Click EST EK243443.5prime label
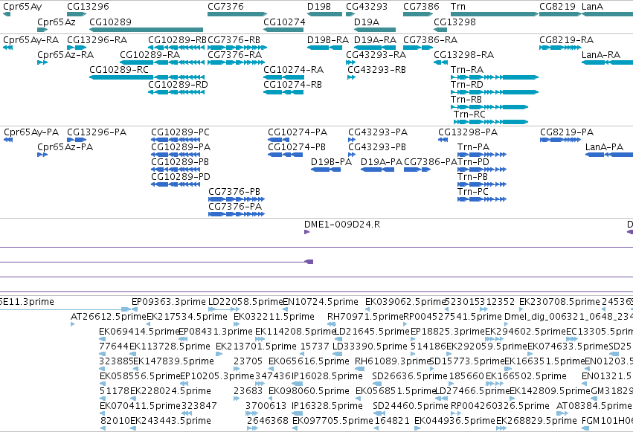Viewport: 633px width, 432px height. click(x=170, y=421)
